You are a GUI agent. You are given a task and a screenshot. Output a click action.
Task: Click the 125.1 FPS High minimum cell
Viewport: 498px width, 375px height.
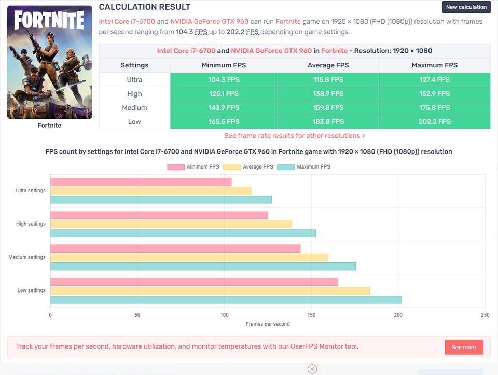click(x=224, y=94)
